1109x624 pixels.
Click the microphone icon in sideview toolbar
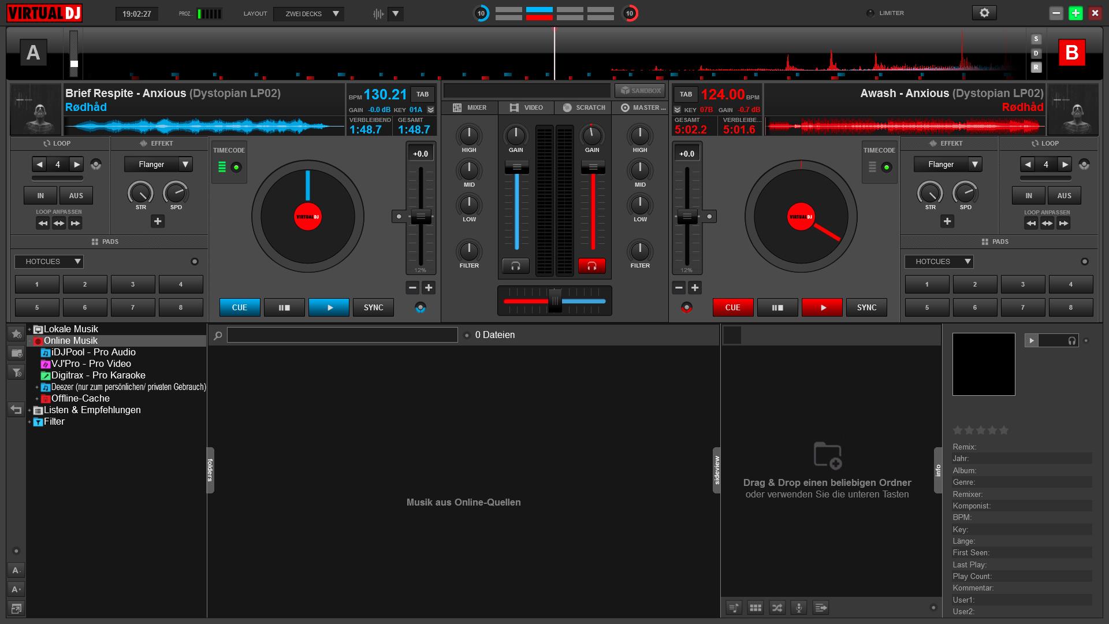pos(799,607)
